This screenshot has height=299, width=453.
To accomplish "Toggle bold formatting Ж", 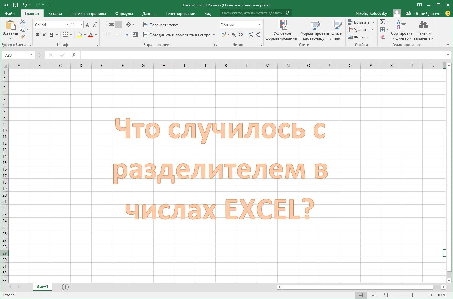I will pos(38,35).
